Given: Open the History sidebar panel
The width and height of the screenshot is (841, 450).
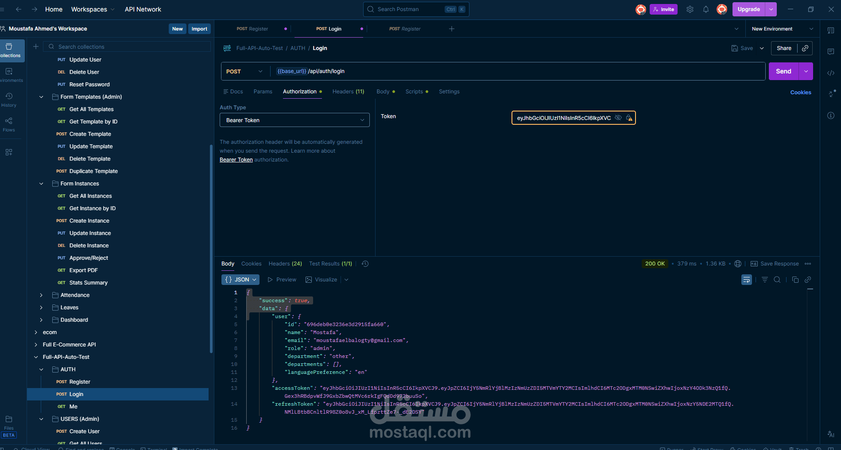Looking at the screenshot, I should coord(9,100).
